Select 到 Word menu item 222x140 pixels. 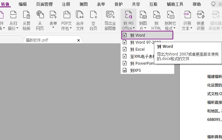pyautogui.click(x=147, y=35)
